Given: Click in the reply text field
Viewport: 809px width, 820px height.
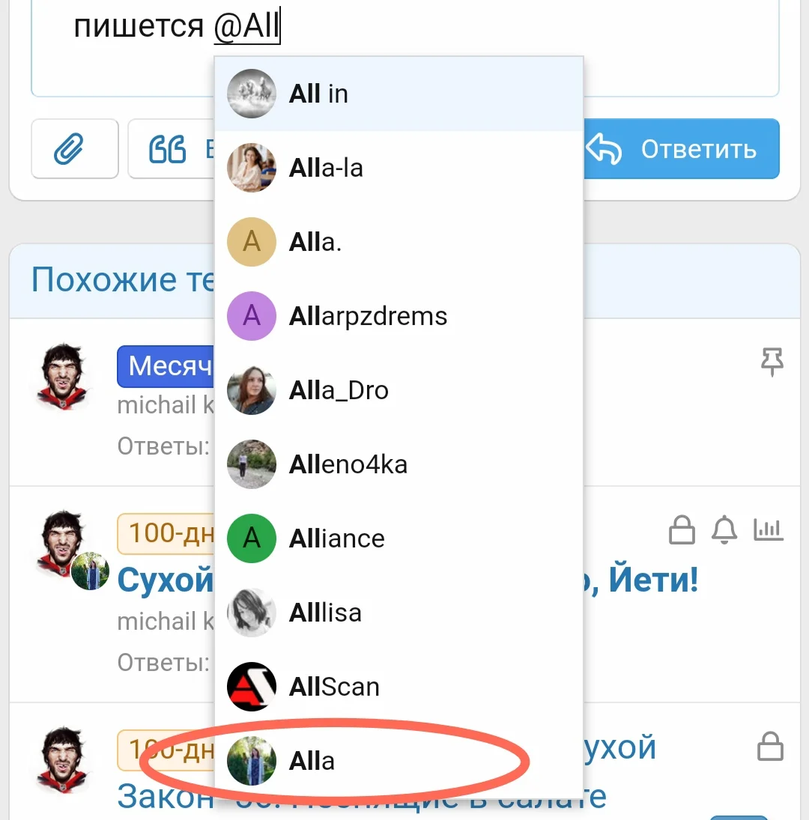Looking at the screenshot, I should click(x=404, y=48).
